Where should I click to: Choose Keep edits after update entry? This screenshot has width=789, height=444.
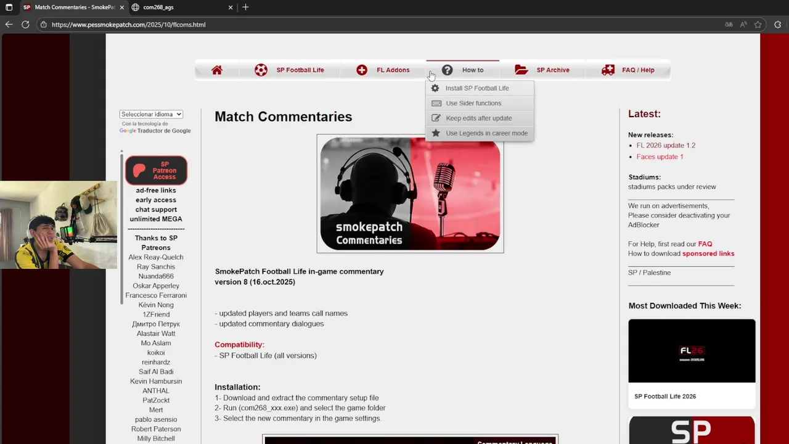point(480,118)
